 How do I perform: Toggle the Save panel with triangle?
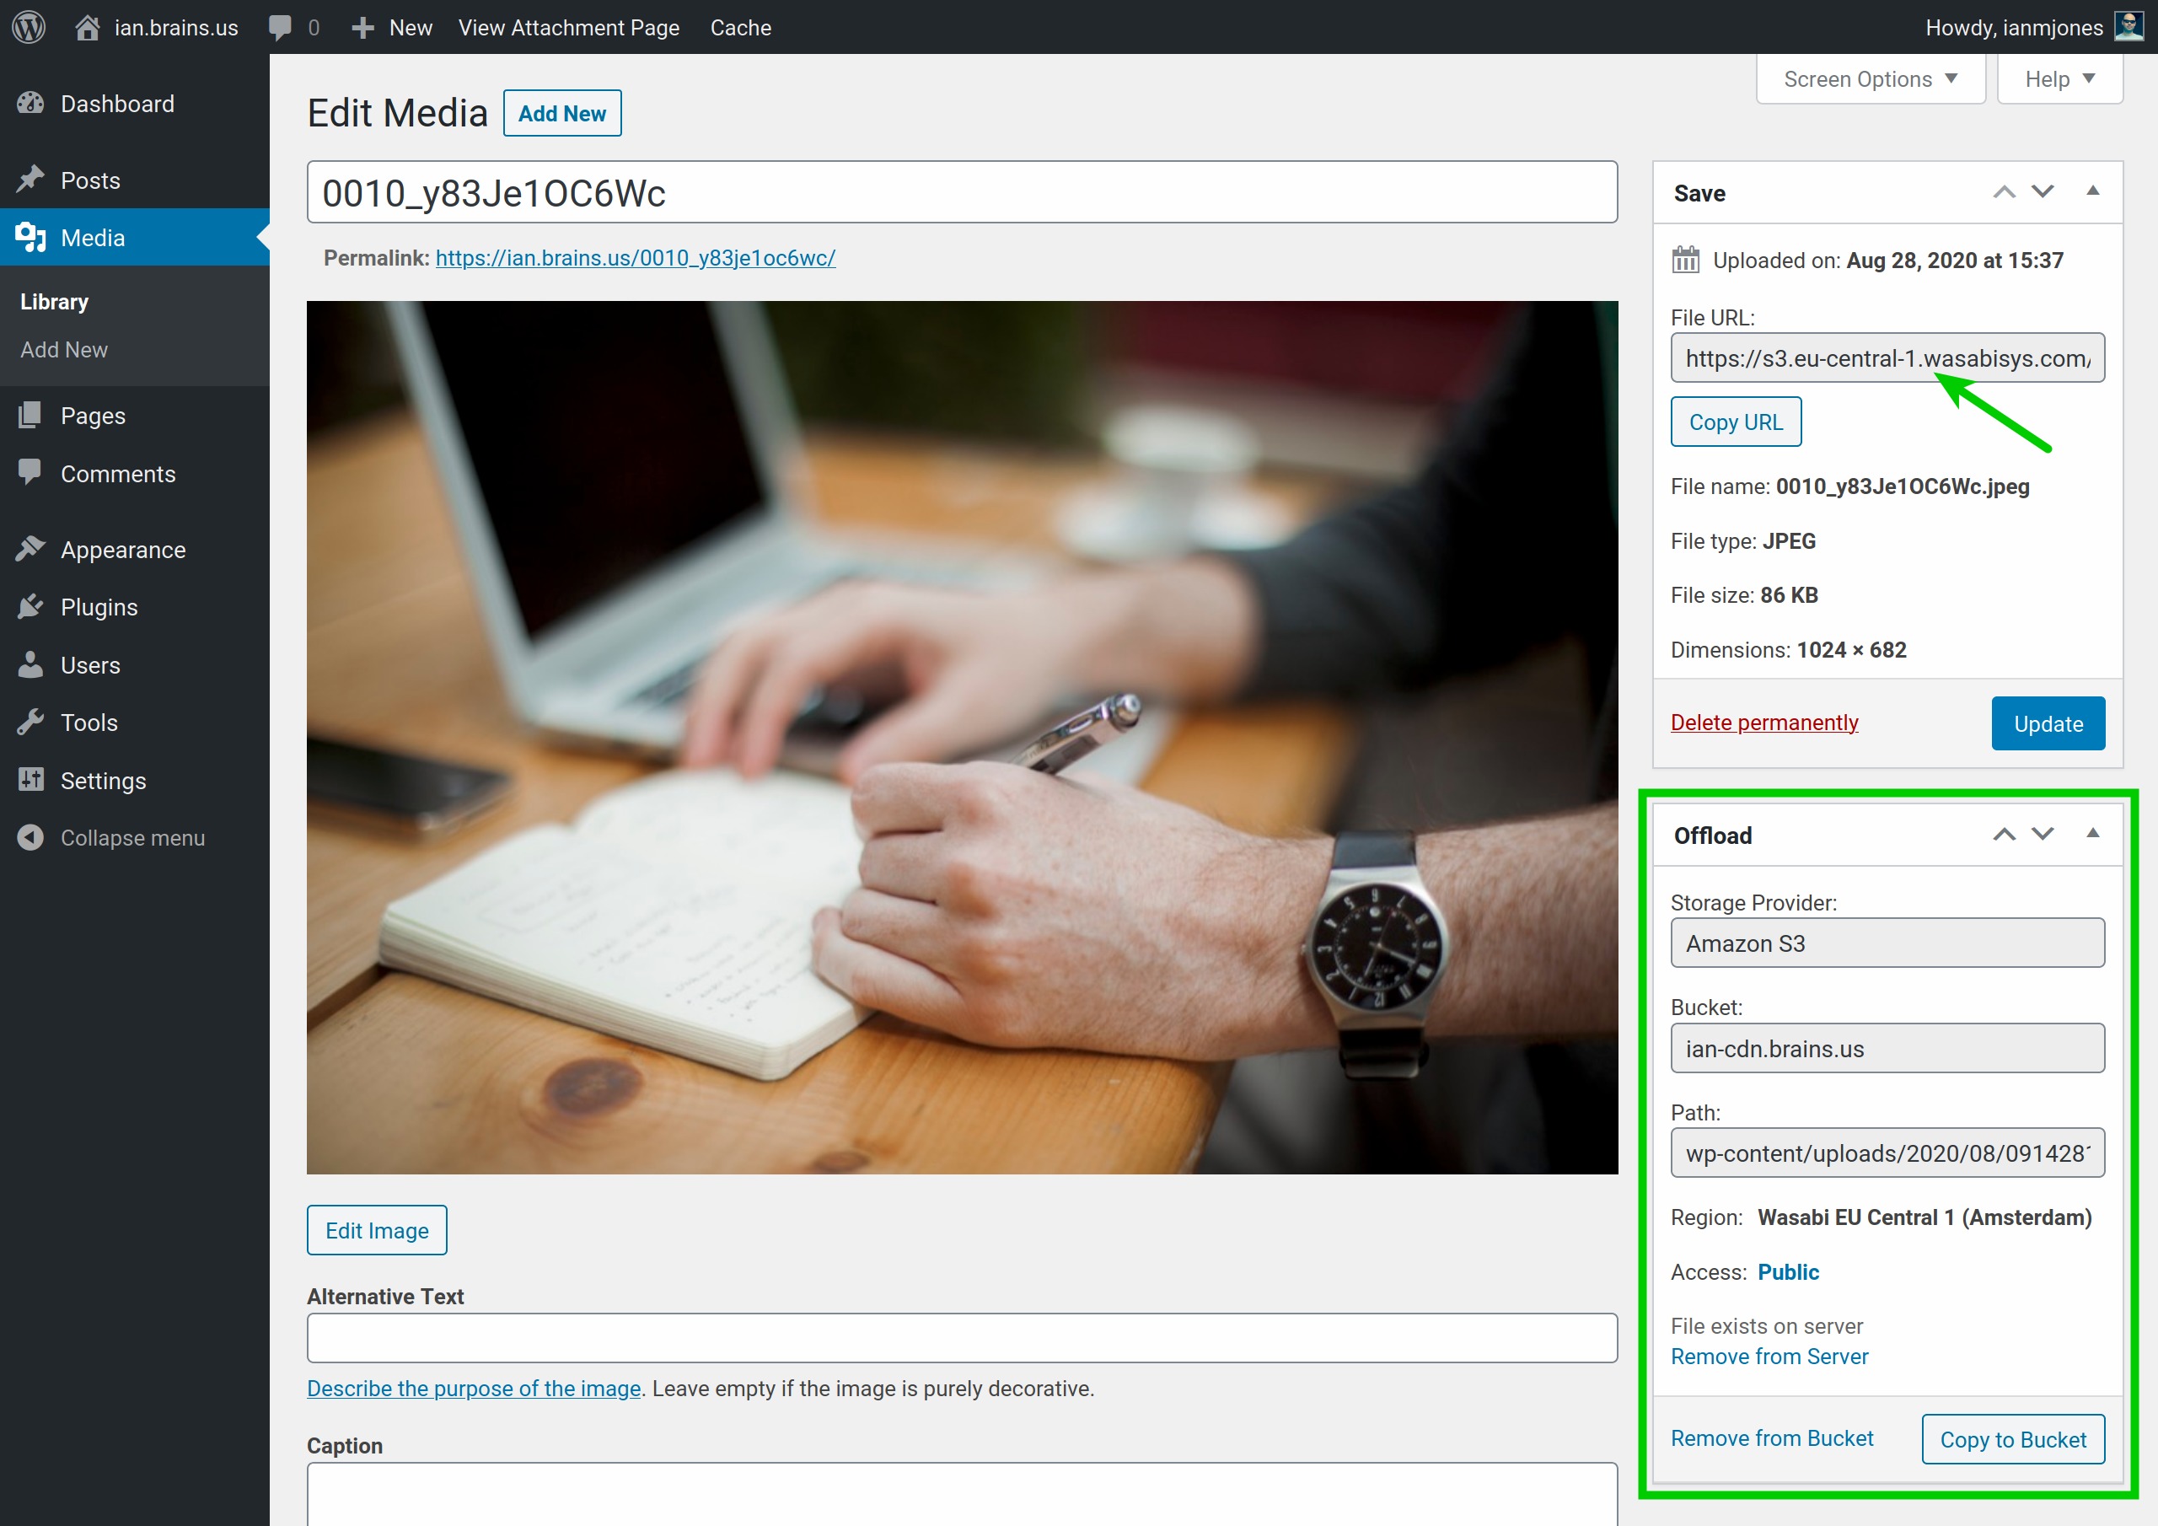point(2093,192)
